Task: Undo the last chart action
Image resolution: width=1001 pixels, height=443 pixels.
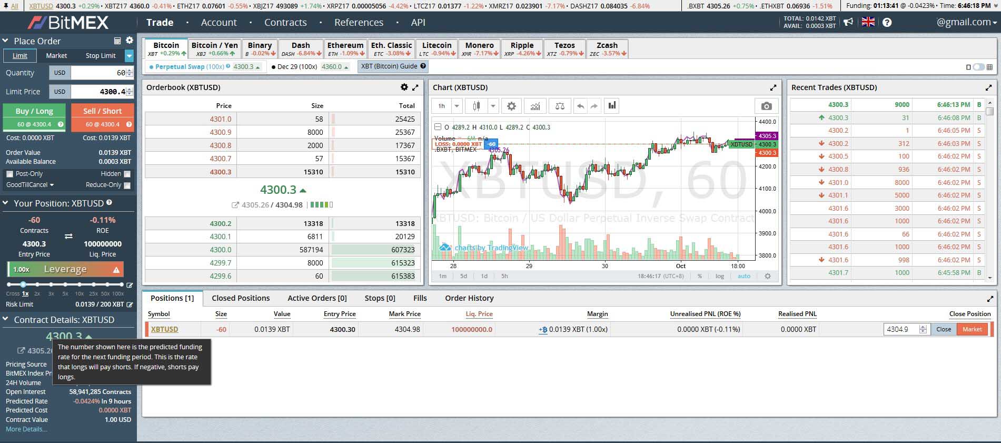Action: pos(580,106)
